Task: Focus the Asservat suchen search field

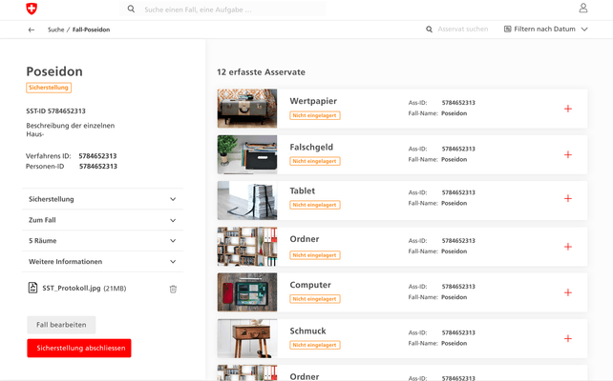Action: [x=463, y=30]
